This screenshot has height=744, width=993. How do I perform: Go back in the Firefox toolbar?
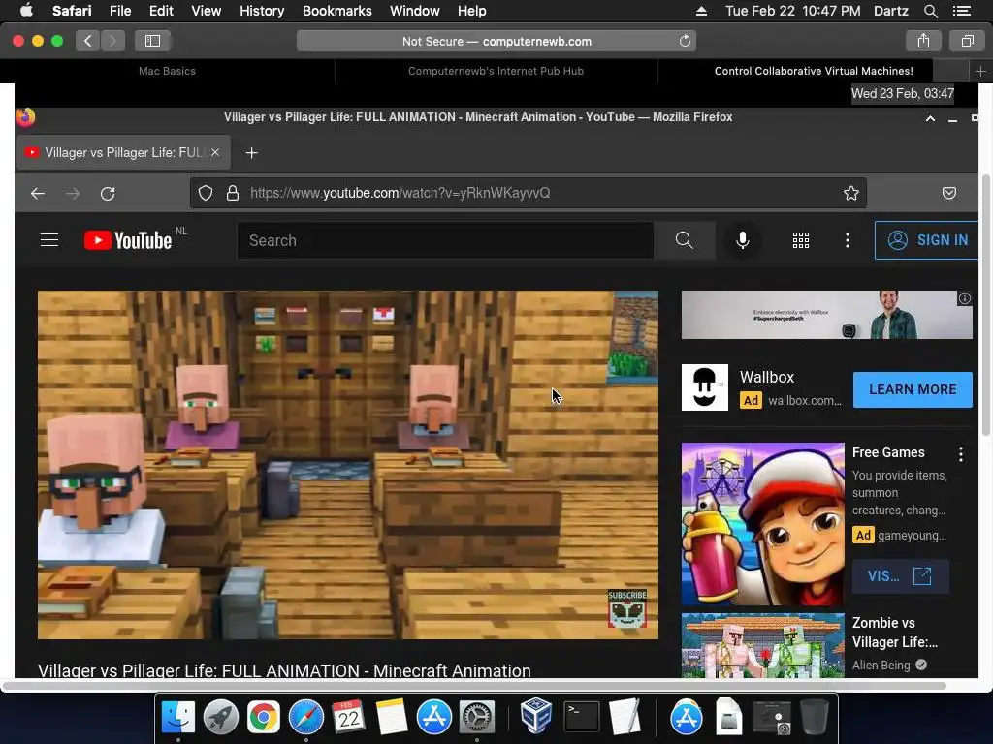(x=38, y=193)
